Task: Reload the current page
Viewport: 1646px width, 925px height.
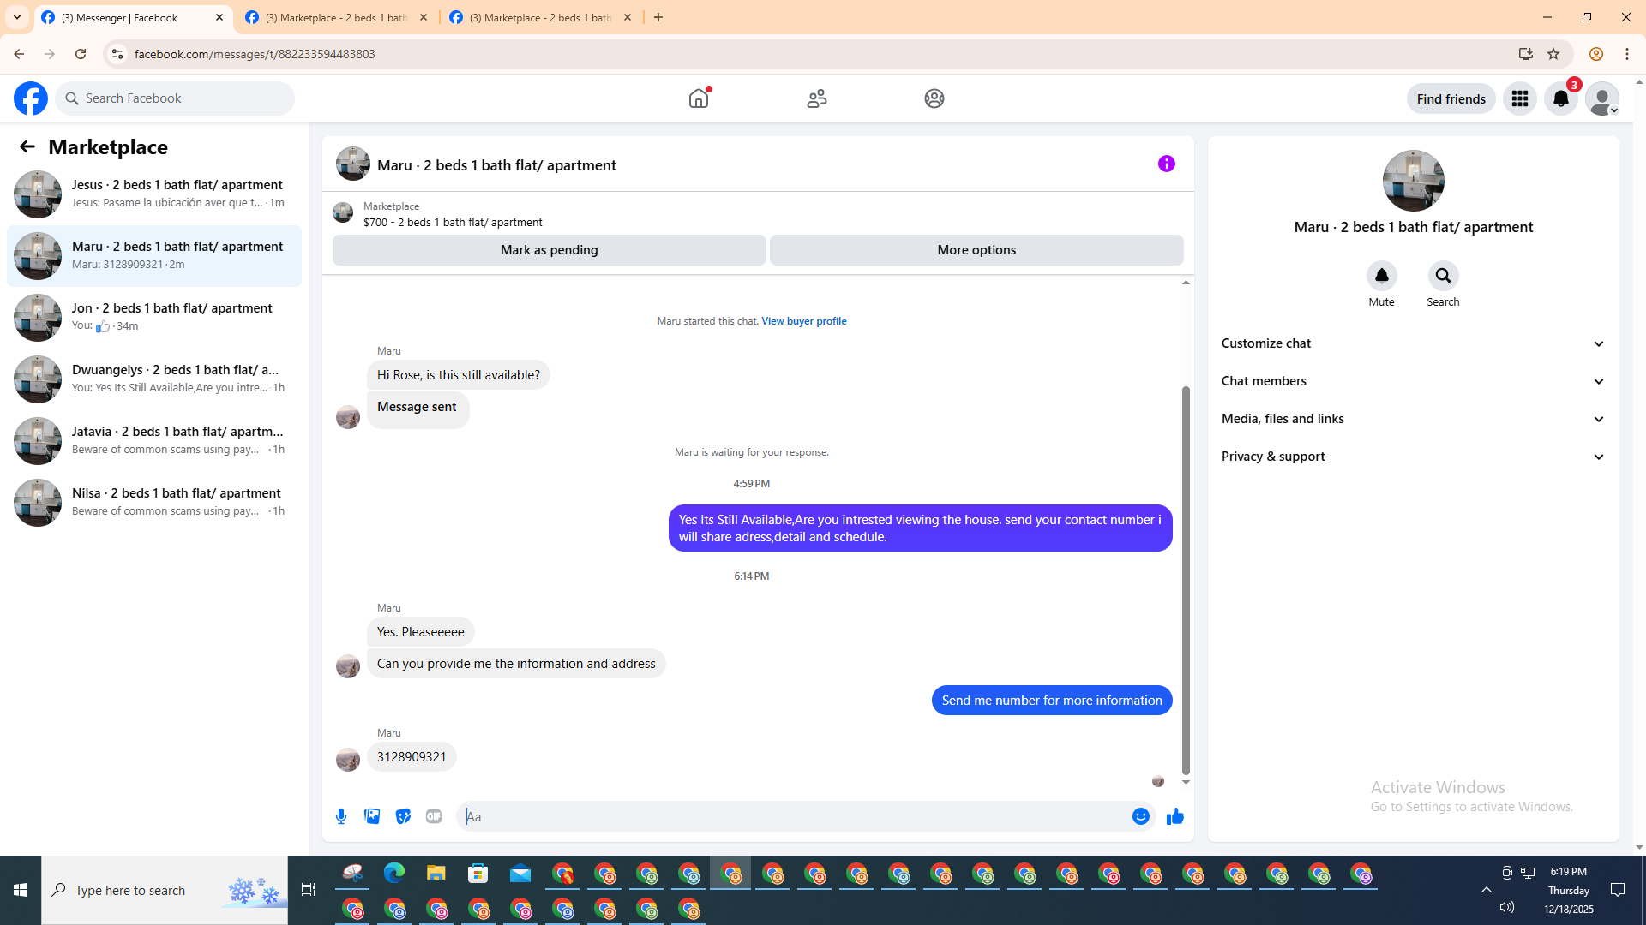Action: click(x=81, y=54)
